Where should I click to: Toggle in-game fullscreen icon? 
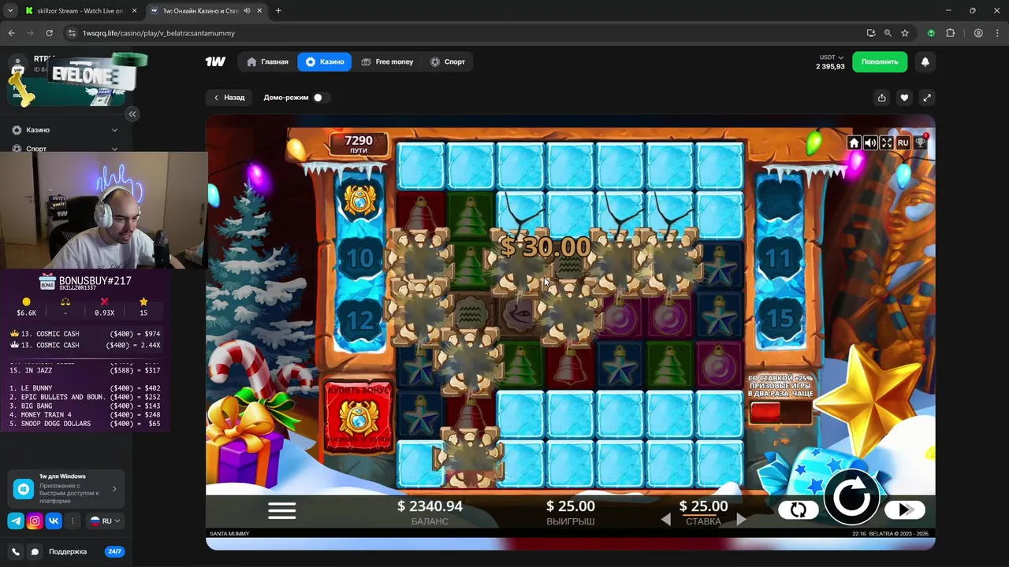pos(887,143)
